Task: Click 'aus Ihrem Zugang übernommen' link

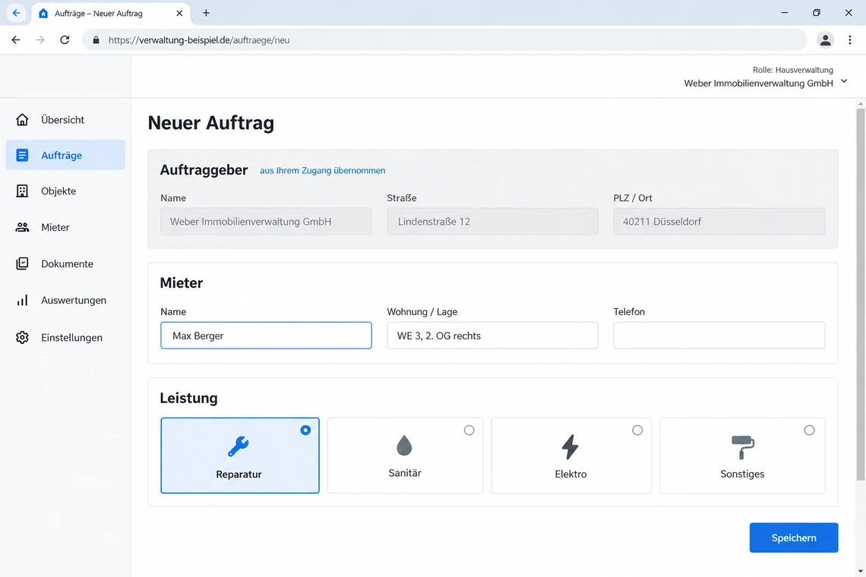Action: [x=323, y=171]
